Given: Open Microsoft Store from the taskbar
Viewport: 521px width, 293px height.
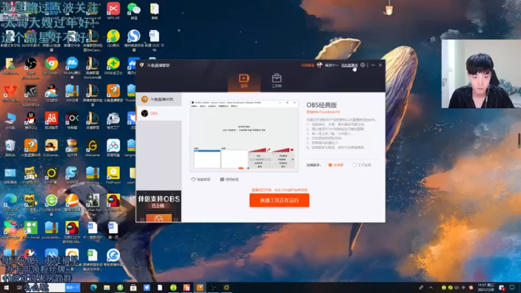Looking at the screenshot, I should click(134, 287).
